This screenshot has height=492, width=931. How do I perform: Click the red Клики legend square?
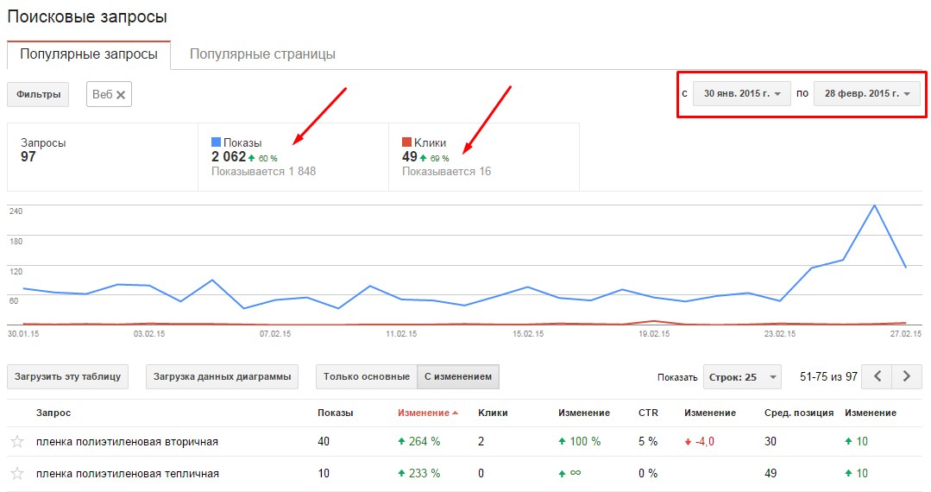coord(406,142)
